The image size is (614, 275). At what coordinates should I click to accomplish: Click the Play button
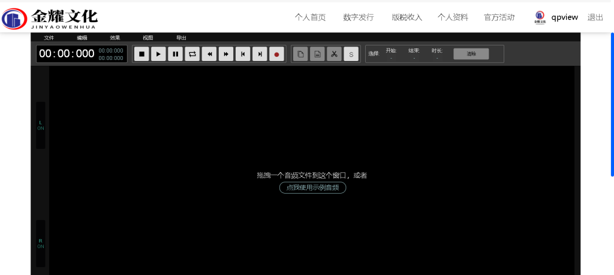pyautogui.click(x=158, y=54)
